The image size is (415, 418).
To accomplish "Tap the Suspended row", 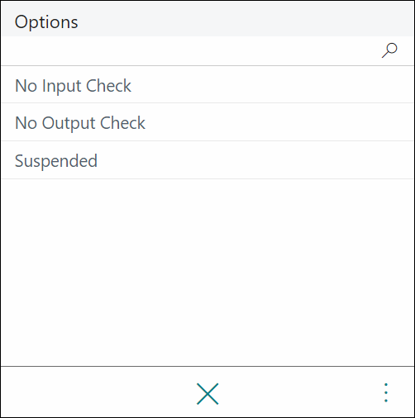I will coord(207,160).
